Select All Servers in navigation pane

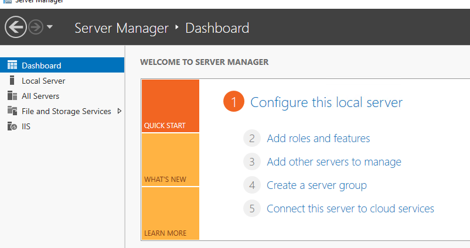pyautogui.click(x=40, y=96)
